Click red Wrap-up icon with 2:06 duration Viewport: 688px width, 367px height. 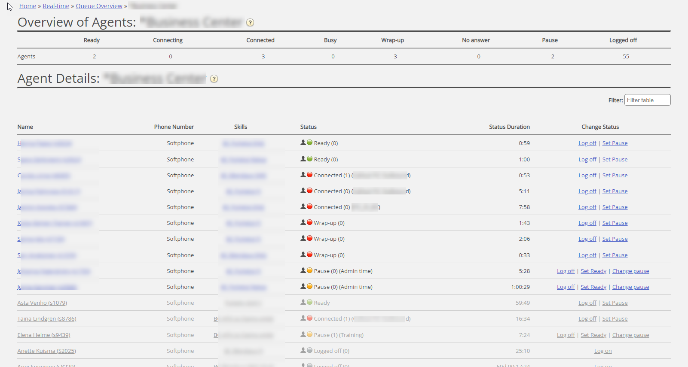309,238
